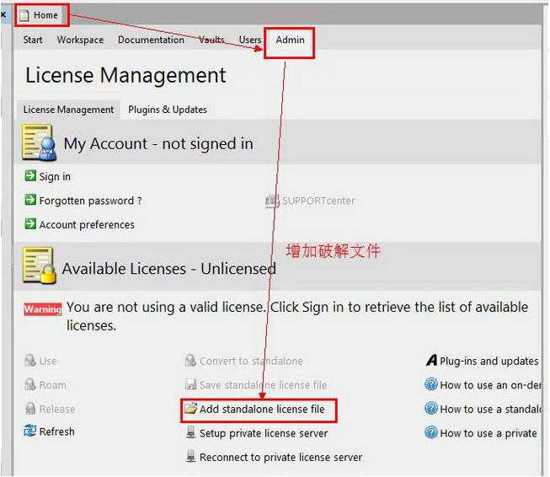The height and width of the screenshot is (477, 550).
Task: Click Add standalone license file
Action: (x=262, y=409)
